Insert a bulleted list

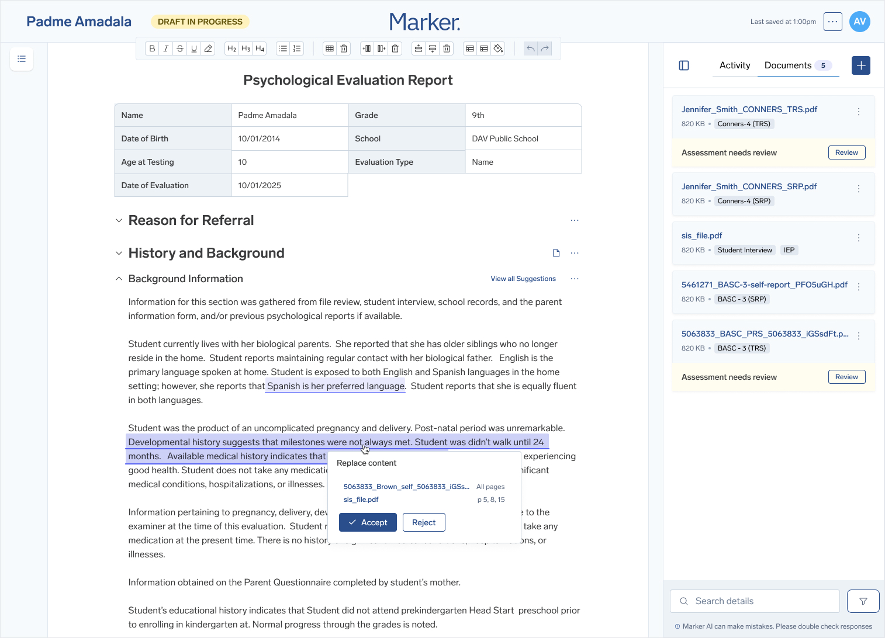(x=283, y=48)
